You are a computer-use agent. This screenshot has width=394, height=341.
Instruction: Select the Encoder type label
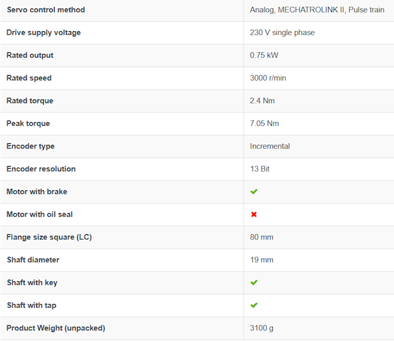[x=30, y=146]
